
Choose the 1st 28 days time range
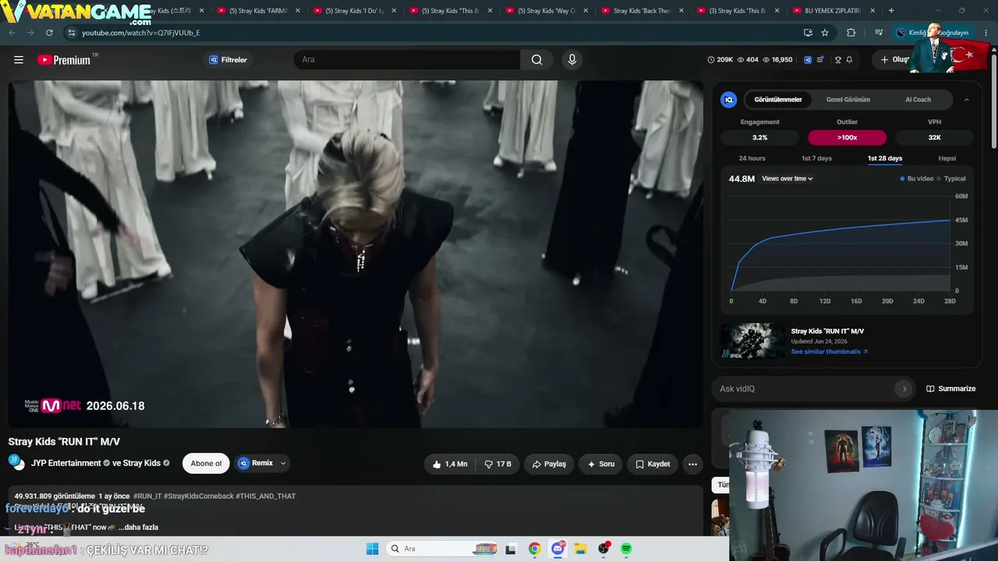point(884,158)
